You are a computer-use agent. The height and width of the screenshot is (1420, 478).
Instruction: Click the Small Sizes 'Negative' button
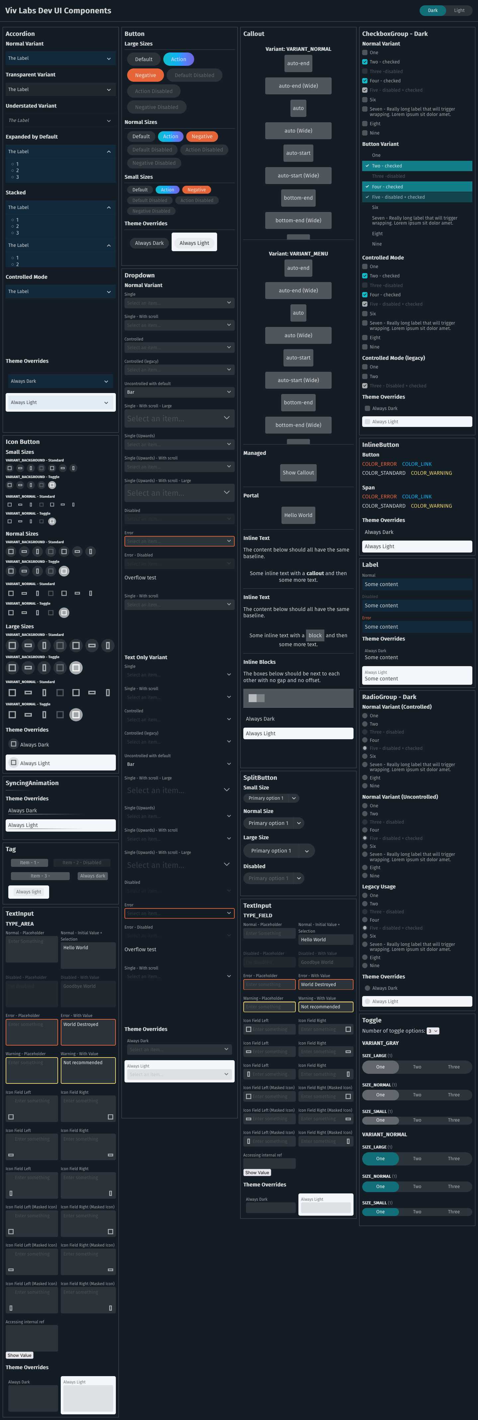pos(197,190)
